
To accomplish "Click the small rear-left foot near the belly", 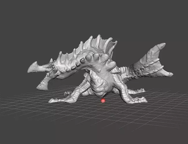I will coord(68,93).
